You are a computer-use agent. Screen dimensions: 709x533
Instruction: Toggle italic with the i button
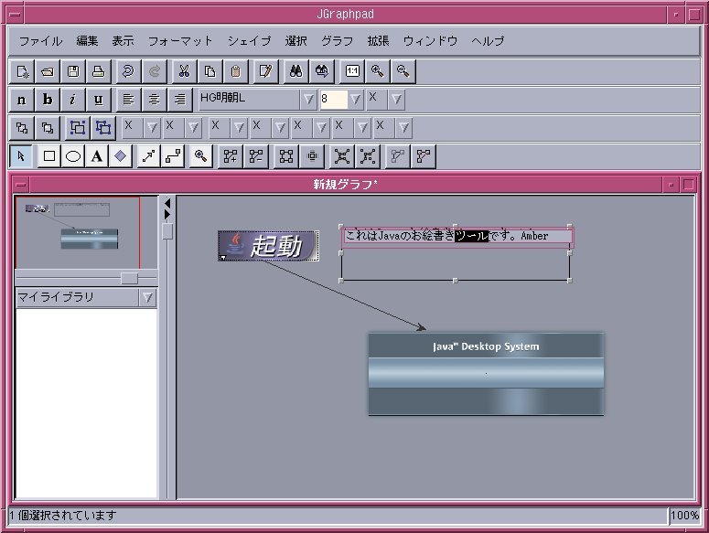(73, 100)
